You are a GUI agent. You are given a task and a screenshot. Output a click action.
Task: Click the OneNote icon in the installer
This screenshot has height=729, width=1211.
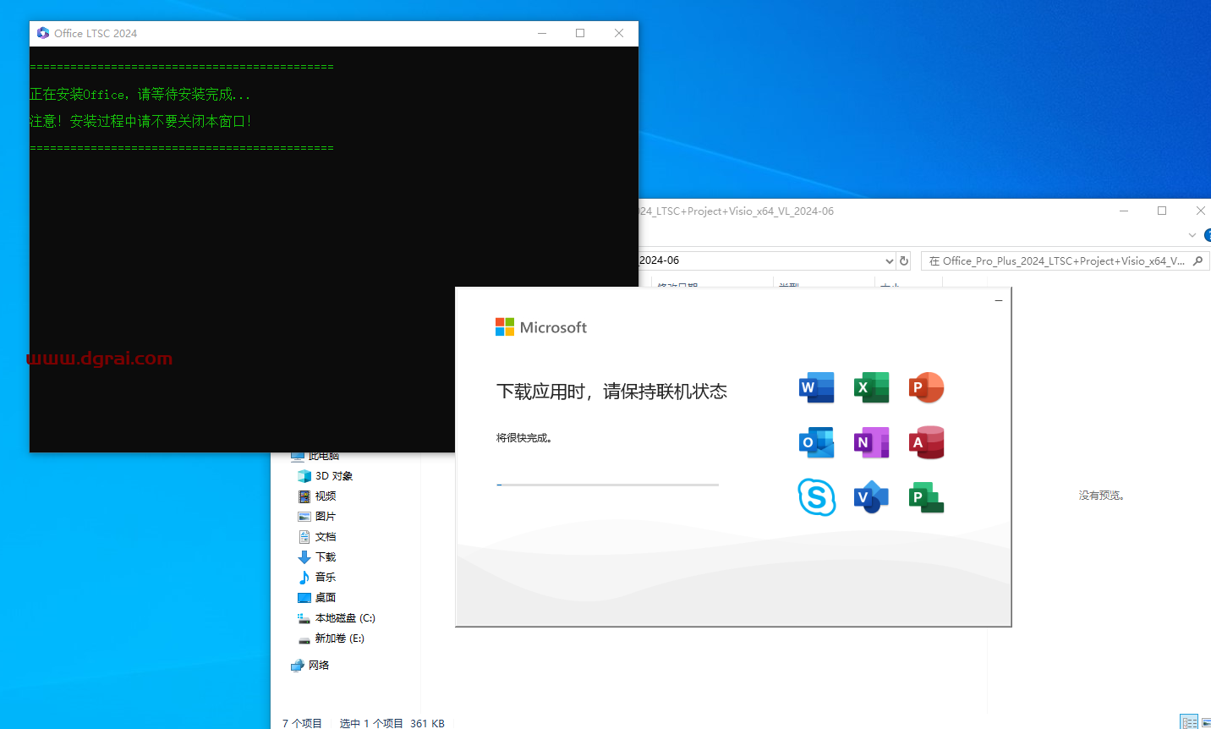872,442
